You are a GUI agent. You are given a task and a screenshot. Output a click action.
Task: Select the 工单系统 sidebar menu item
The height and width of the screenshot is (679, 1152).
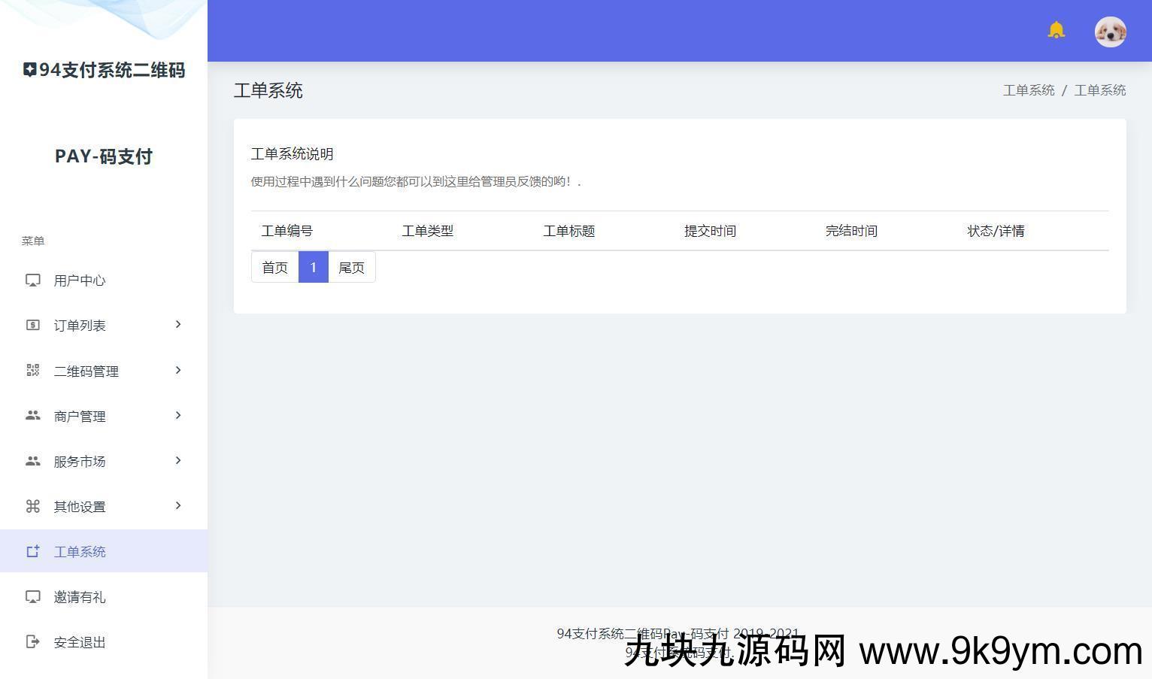pyautogui.click(x=80, y=552)
